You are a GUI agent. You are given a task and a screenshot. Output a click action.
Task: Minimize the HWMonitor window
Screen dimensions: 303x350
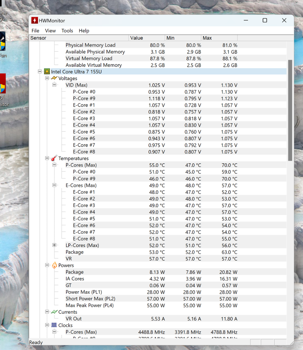(246, 21)
